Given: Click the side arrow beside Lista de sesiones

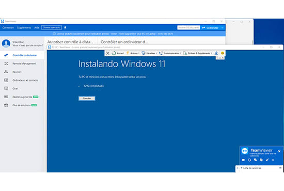Looking at the screenshot, I should (238, 168).
